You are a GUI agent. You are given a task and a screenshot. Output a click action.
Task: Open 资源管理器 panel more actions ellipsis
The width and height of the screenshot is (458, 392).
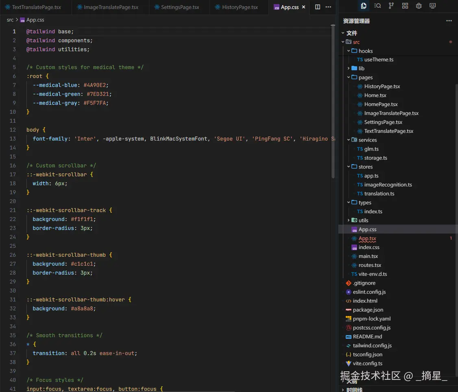pyautogui.click(x=449, y=21)
